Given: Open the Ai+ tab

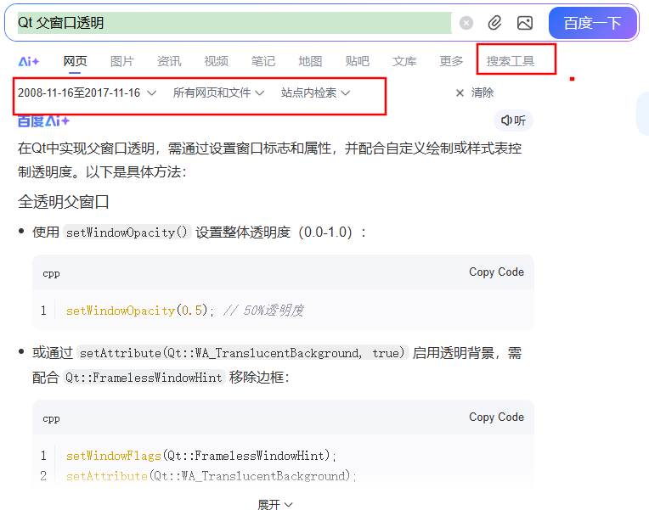Looking at the screenshot, I should 29,61.
